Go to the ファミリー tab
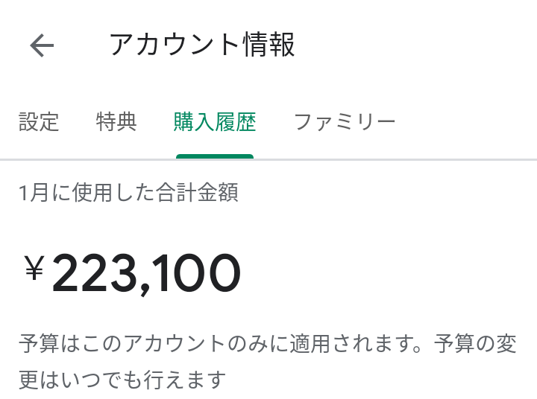This screenshot has width=537, height=399. coord(344,121)
